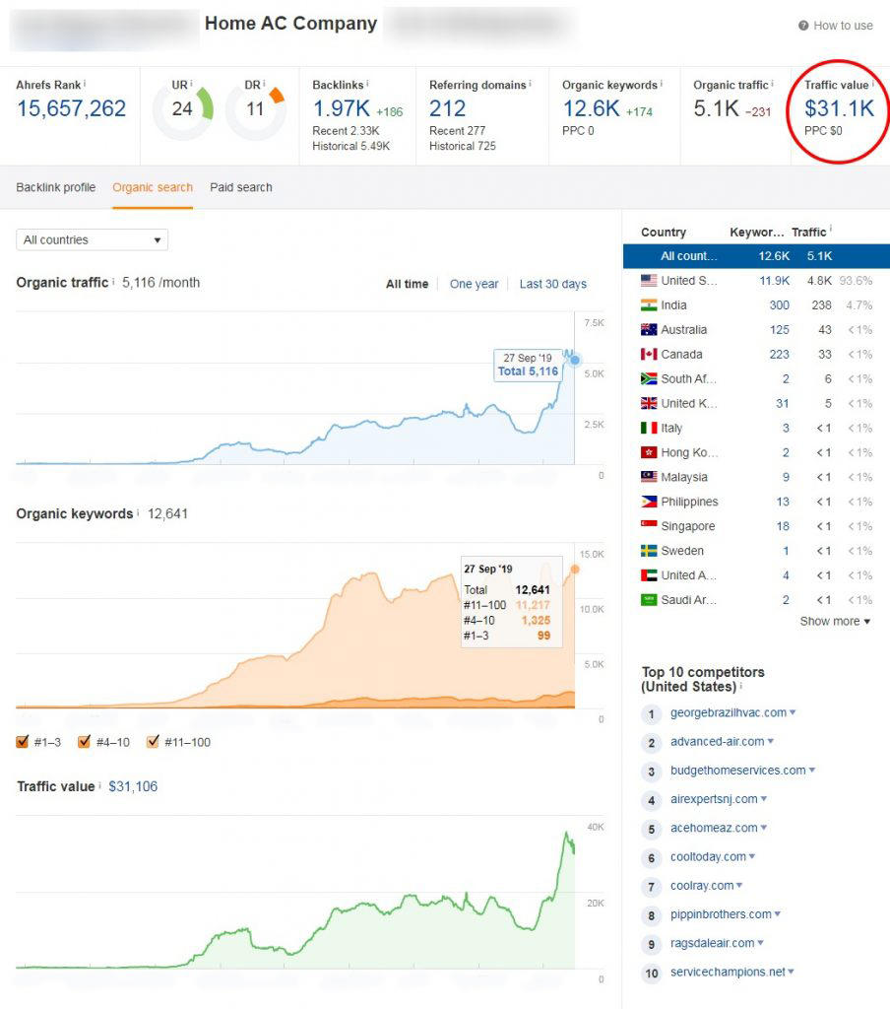Select the All countries row in table
This screenshot has height=1009, width=890.
(756, 256)
